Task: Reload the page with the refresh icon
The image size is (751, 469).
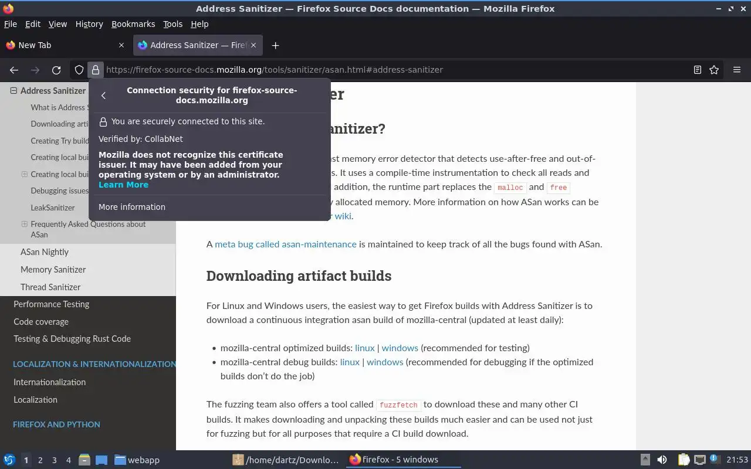Action: click(56, 70)
